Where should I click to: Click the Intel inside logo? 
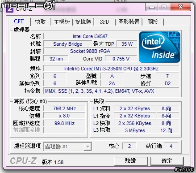[159, 47]
